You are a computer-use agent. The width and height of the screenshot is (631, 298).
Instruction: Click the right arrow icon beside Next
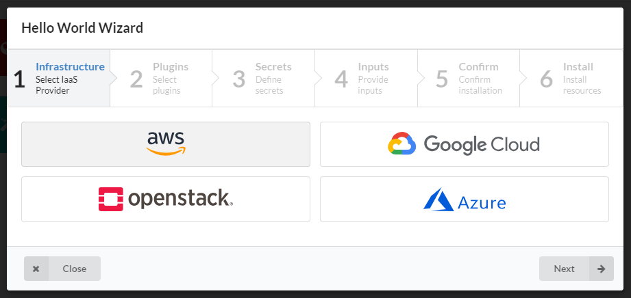tap(602, 269)
